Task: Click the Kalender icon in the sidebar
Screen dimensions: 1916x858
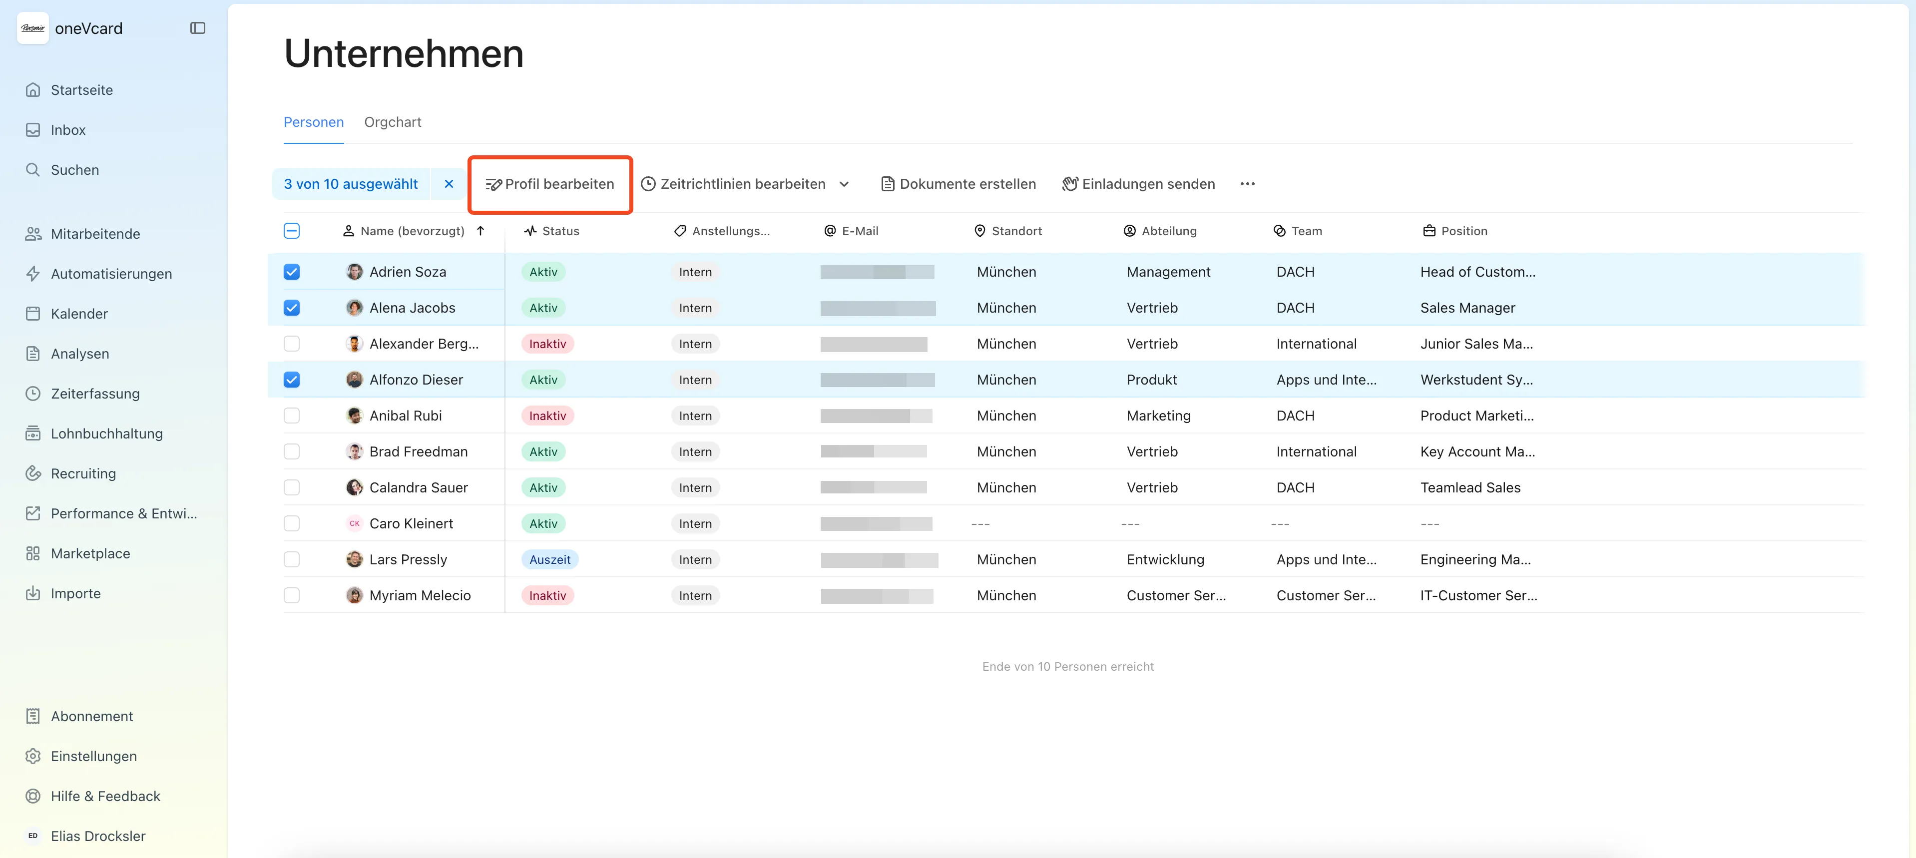Action: coord(33,314)
